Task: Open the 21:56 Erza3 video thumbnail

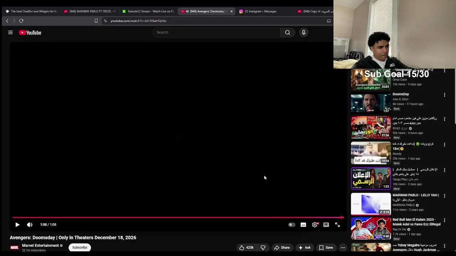Action: pos(371,127)
